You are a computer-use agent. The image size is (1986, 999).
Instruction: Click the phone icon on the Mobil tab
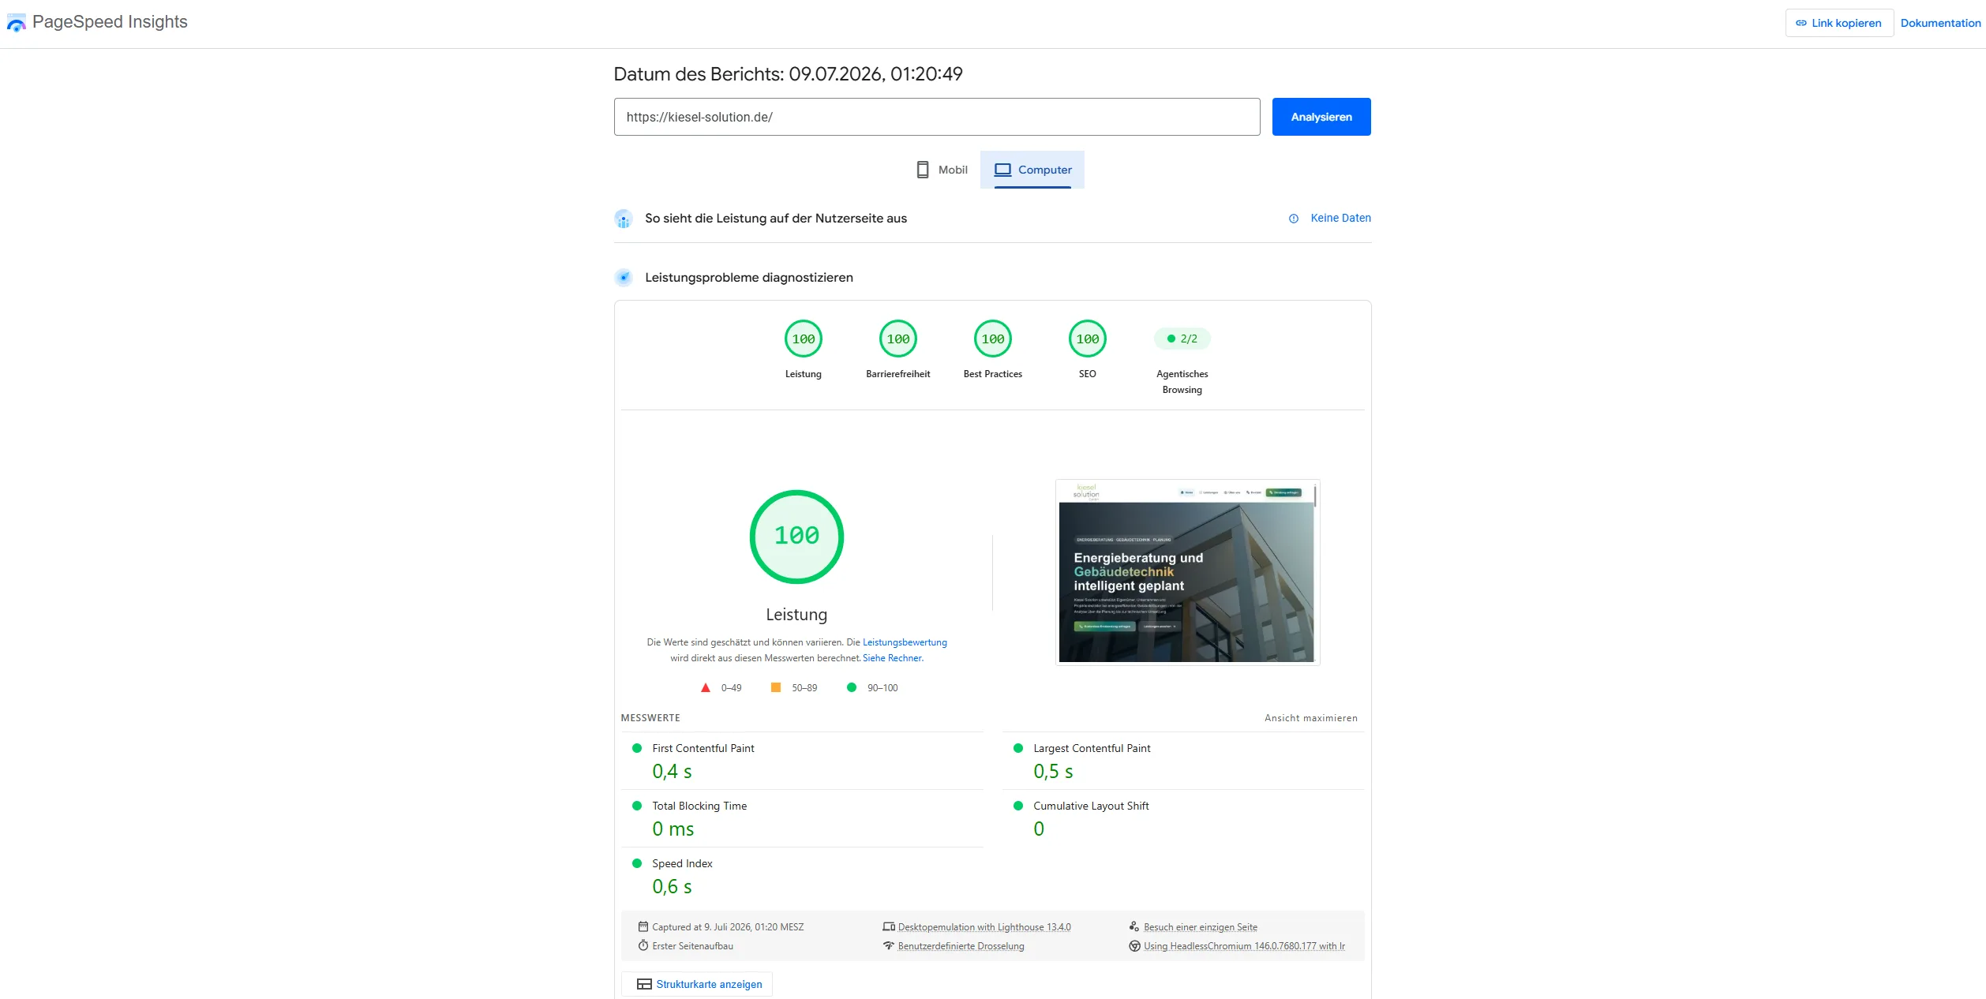tap(923, 170)
